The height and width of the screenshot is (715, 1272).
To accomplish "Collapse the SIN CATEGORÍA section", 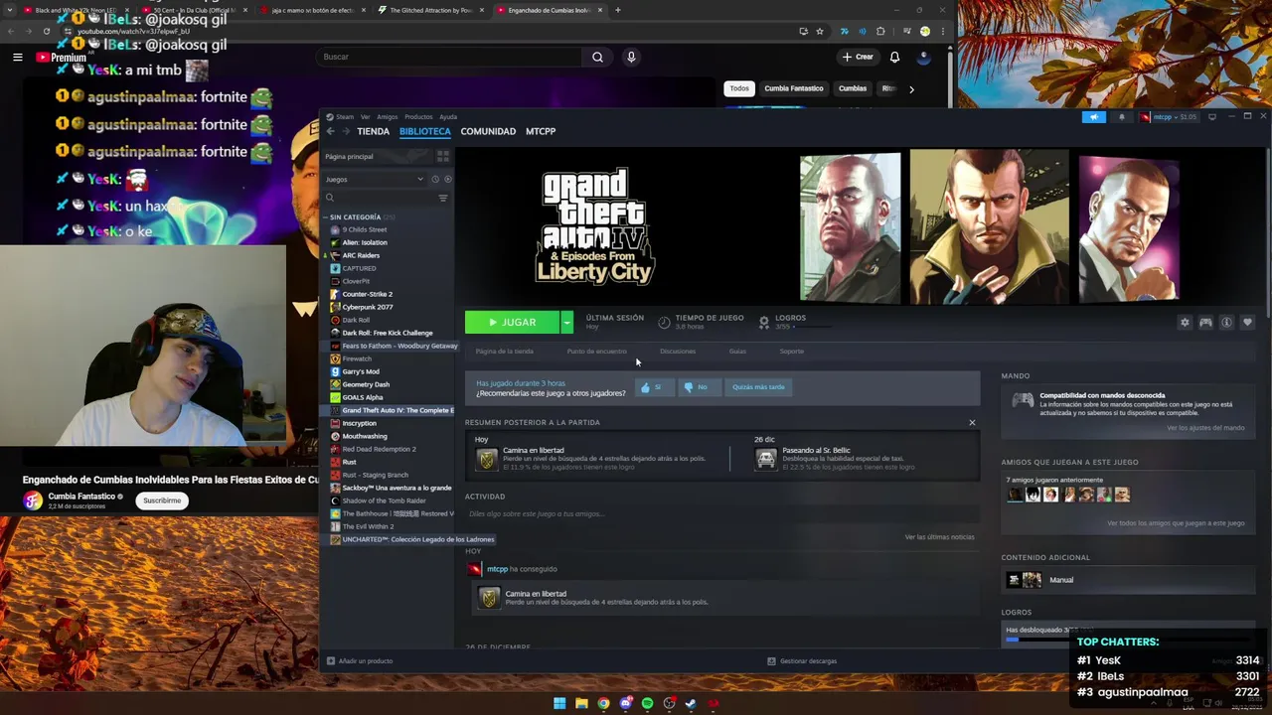I will coord(326,216).
